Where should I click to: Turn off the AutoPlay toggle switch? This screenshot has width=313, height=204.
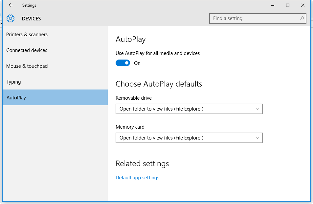click(x=123, y=63)
